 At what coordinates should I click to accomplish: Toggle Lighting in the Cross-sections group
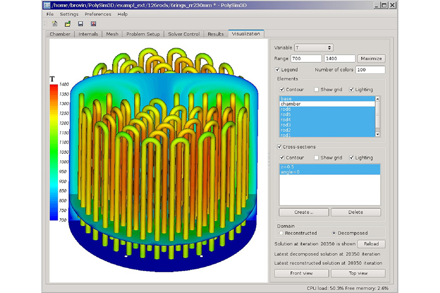352,158
